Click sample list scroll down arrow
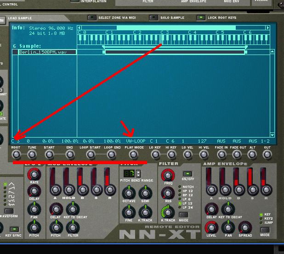Image resolution: width=284 pixels, height=254 pixels. [272, 135]
